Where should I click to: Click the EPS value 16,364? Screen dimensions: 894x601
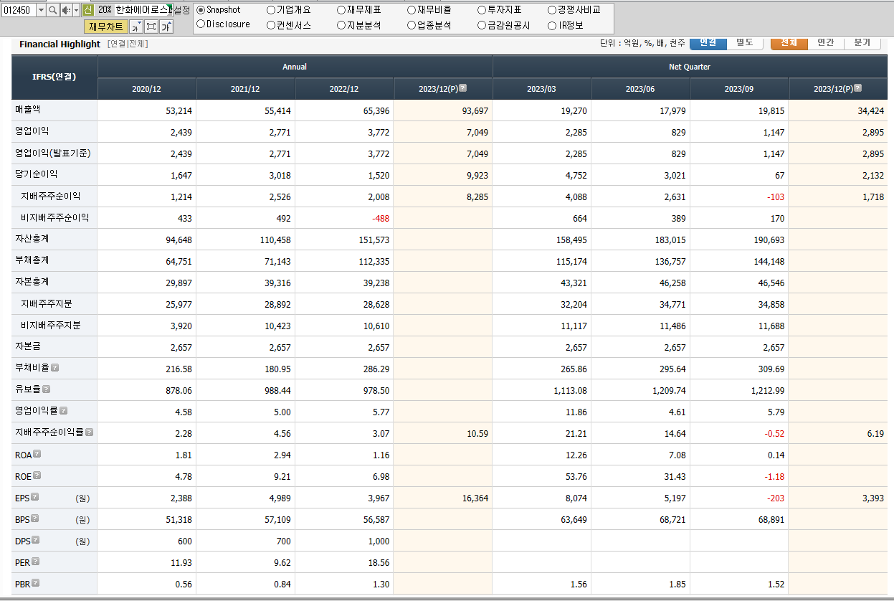click(x=475, y=498)
